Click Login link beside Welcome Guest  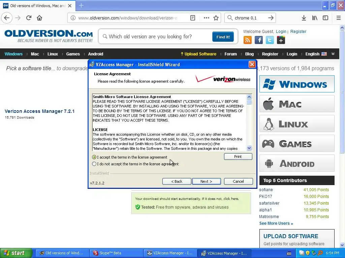281,31
